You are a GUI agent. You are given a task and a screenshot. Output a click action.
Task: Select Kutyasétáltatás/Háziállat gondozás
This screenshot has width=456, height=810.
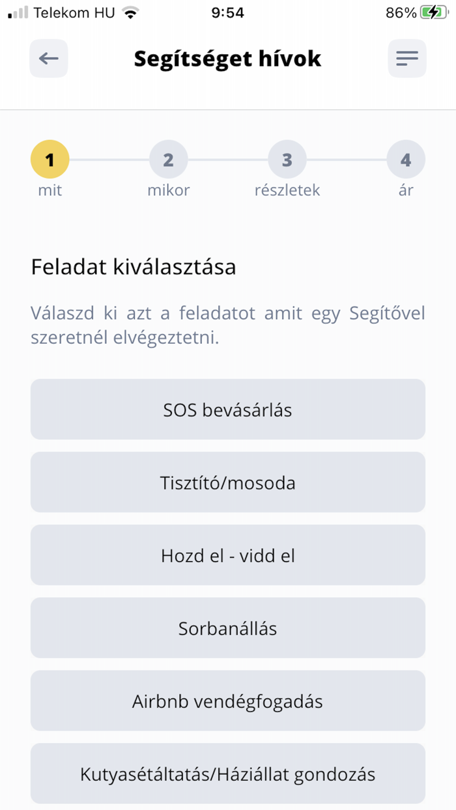228,774
